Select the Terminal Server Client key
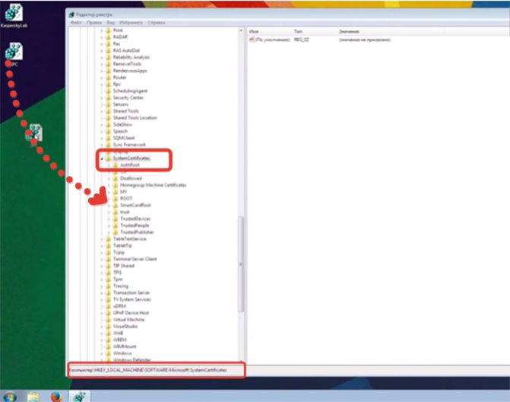This screenshot has height=402, width=510. (135, 259)
